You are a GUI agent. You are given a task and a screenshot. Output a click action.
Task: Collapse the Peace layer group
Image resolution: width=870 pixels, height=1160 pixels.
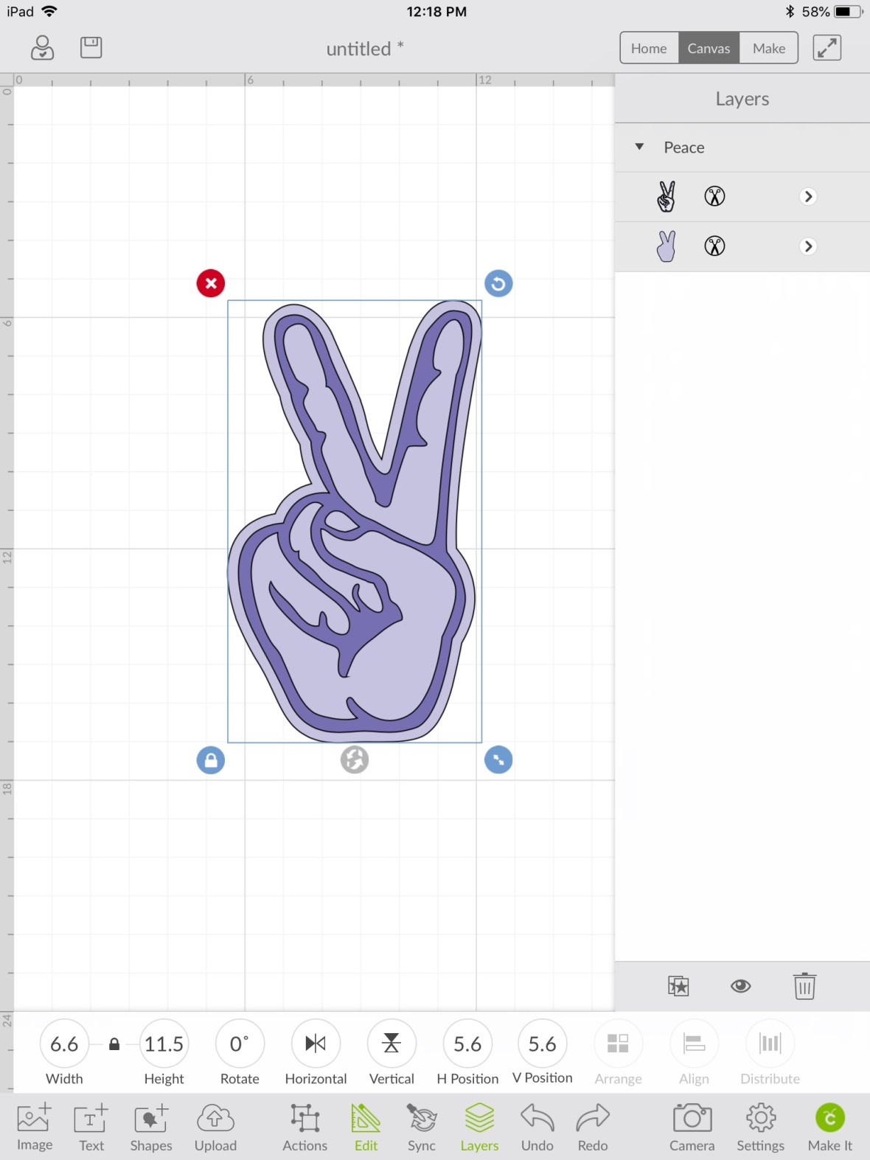click(x=639, y=147)
